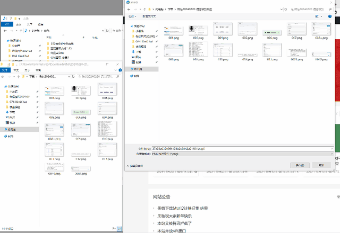The height and width of the screenshot is (233, 340).
Task: Go back in the Save As dialog
Action: 129,10
